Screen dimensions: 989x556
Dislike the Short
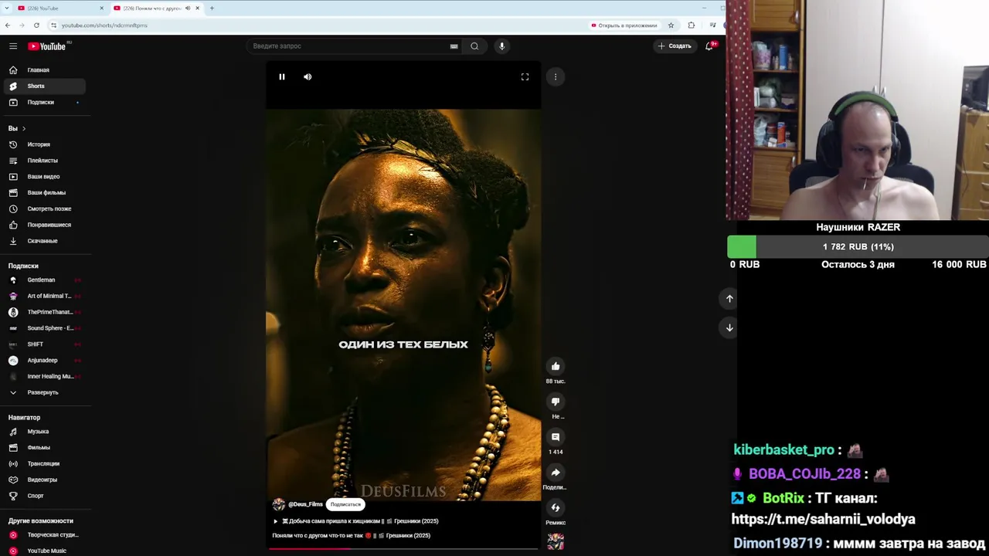[555, 402]
